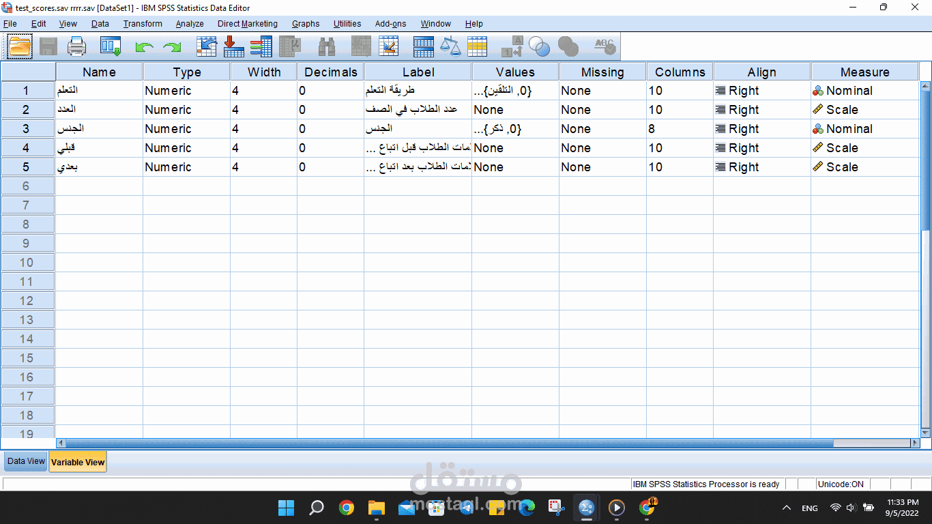This screenshot has height=524, width=932.
Task: Open Measure cell 'Nominal' in row 1
Action: 865,91
